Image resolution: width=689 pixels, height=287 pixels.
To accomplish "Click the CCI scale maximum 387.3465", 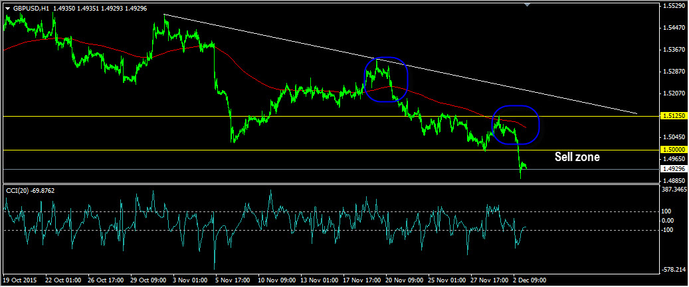I will [674, 190].
